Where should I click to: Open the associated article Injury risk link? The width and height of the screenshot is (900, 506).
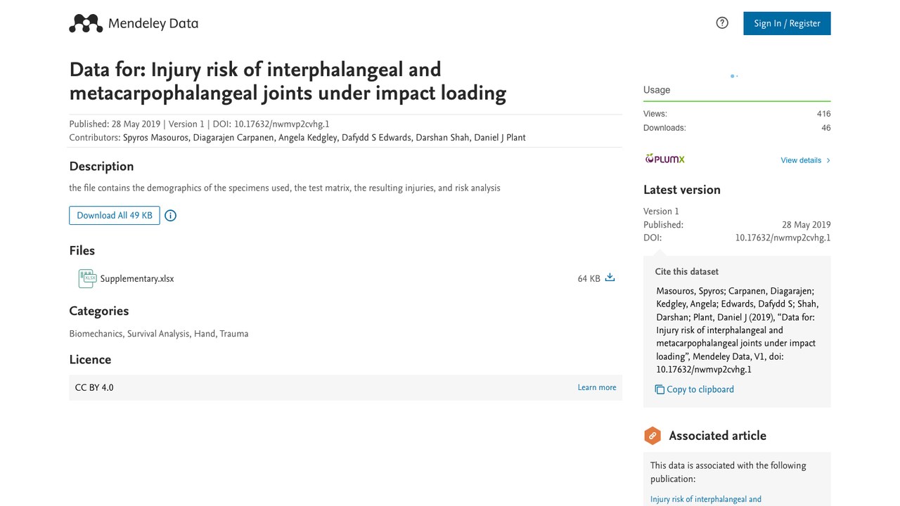pos(706,499)
